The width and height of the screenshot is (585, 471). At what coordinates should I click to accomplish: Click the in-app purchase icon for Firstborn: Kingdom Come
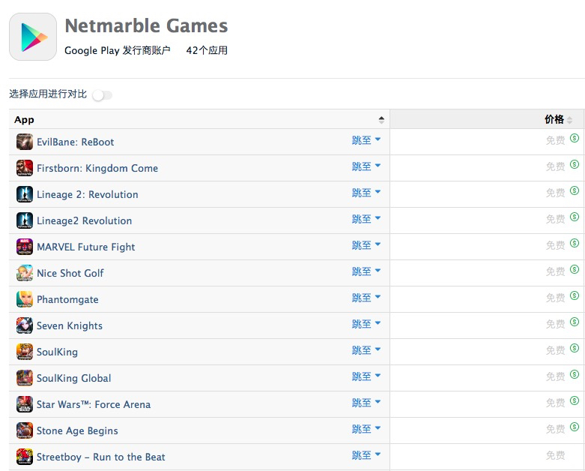(575, 164)
